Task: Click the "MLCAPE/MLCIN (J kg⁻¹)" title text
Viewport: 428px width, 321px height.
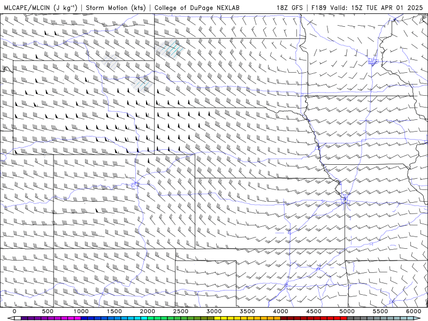Action: tap(41, 7)
